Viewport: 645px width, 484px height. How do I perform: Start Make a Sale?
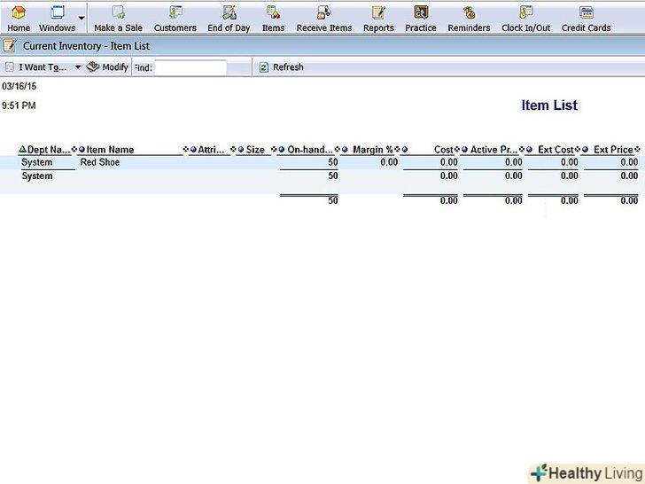tap(118, 18)
